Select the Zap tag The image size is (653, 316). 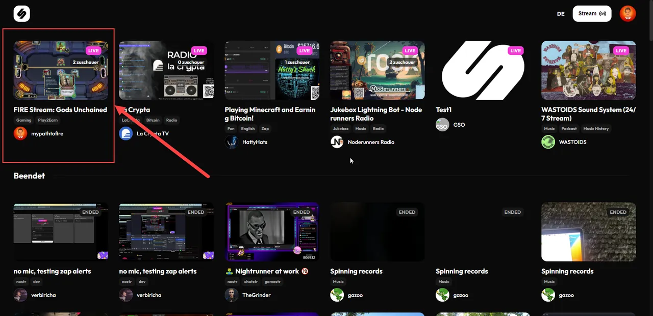[x=265, y=129]
